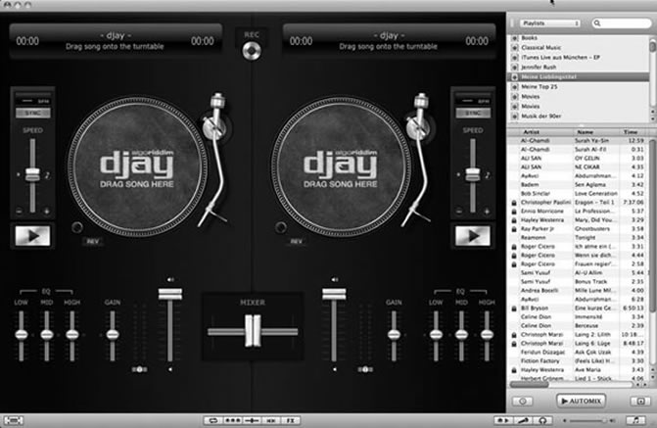Click the right deck speed plus button
Image resolution: width=657 pixels, height=428 pixels.
pyautogui.click(x=487, y=212)
